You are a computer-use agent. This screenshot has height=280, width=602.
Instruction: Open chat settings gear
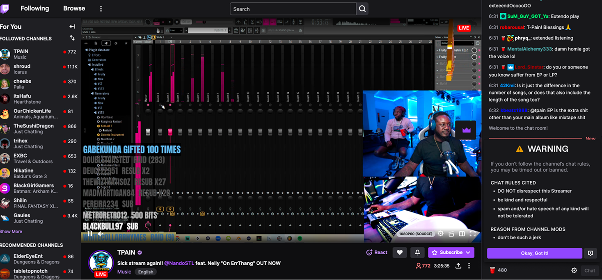click(x=574, y=270)
